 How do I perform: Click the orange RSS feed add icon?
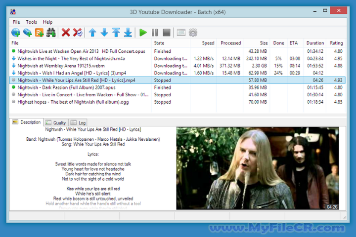pyautogui.click(x=39, y=33)
